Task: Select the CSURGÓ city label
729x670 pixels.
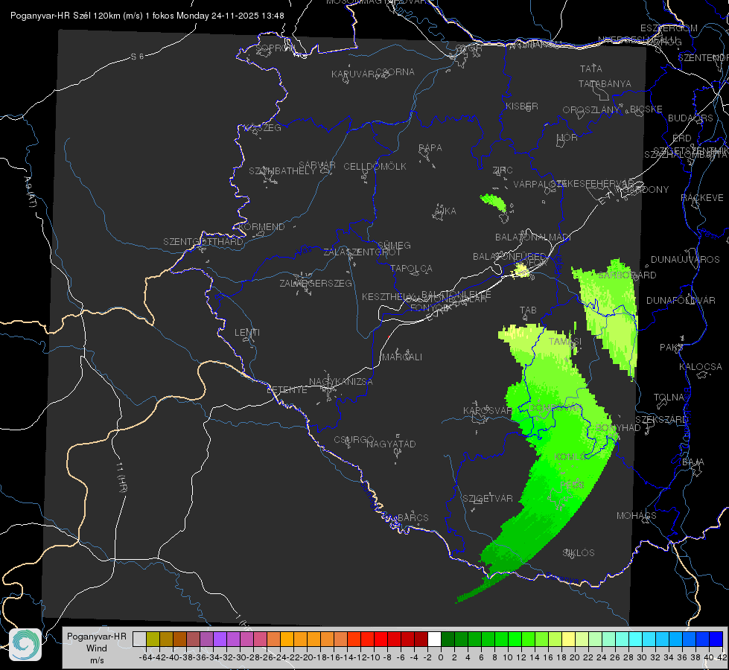Action: pos(354,440)
